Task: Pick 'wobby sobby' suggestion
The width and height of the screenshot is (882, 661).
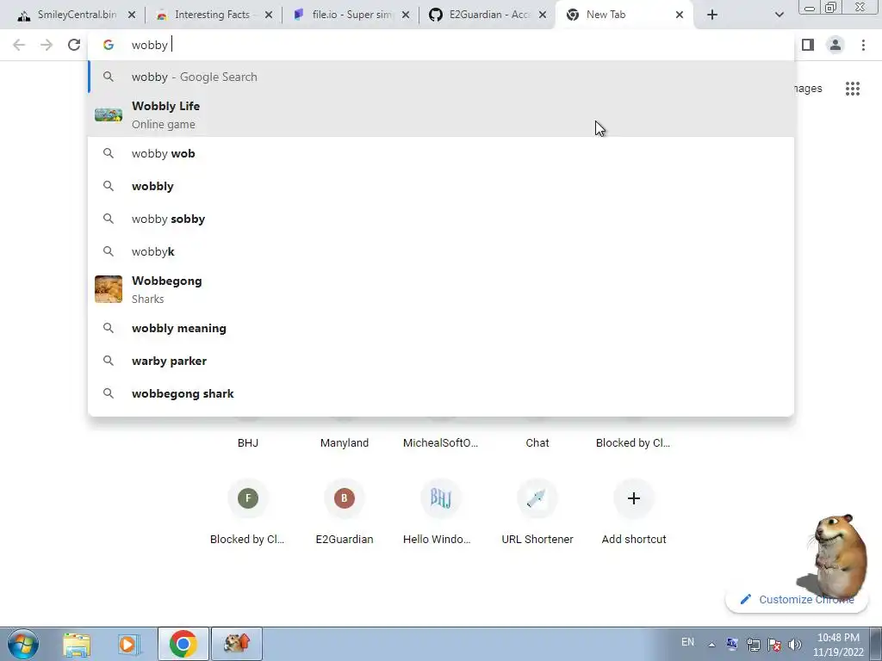Action: click(x=441, y=219)
